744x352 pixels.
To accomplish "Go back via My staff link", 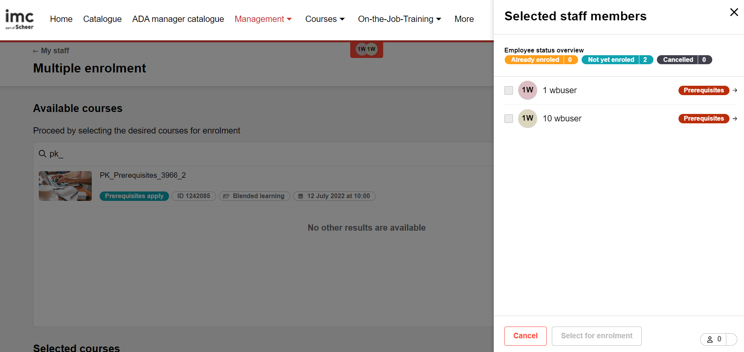I will (51, 51).
